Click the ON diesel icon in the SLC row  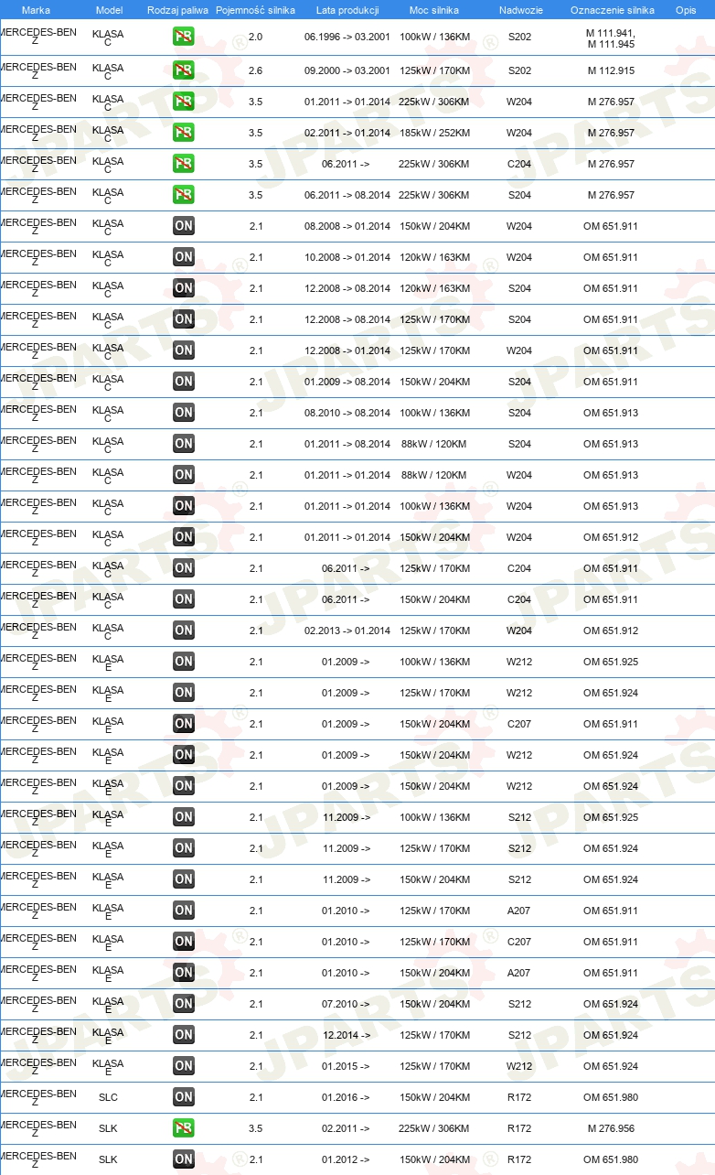[184, 1097]
